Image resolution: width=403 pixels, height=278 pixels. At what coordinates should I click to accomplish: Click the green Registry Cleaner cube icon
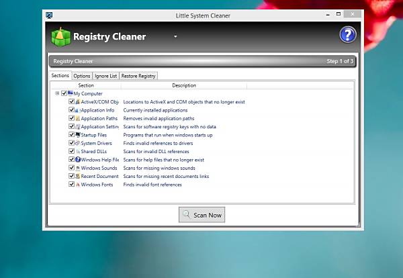(x=61, y=37)
